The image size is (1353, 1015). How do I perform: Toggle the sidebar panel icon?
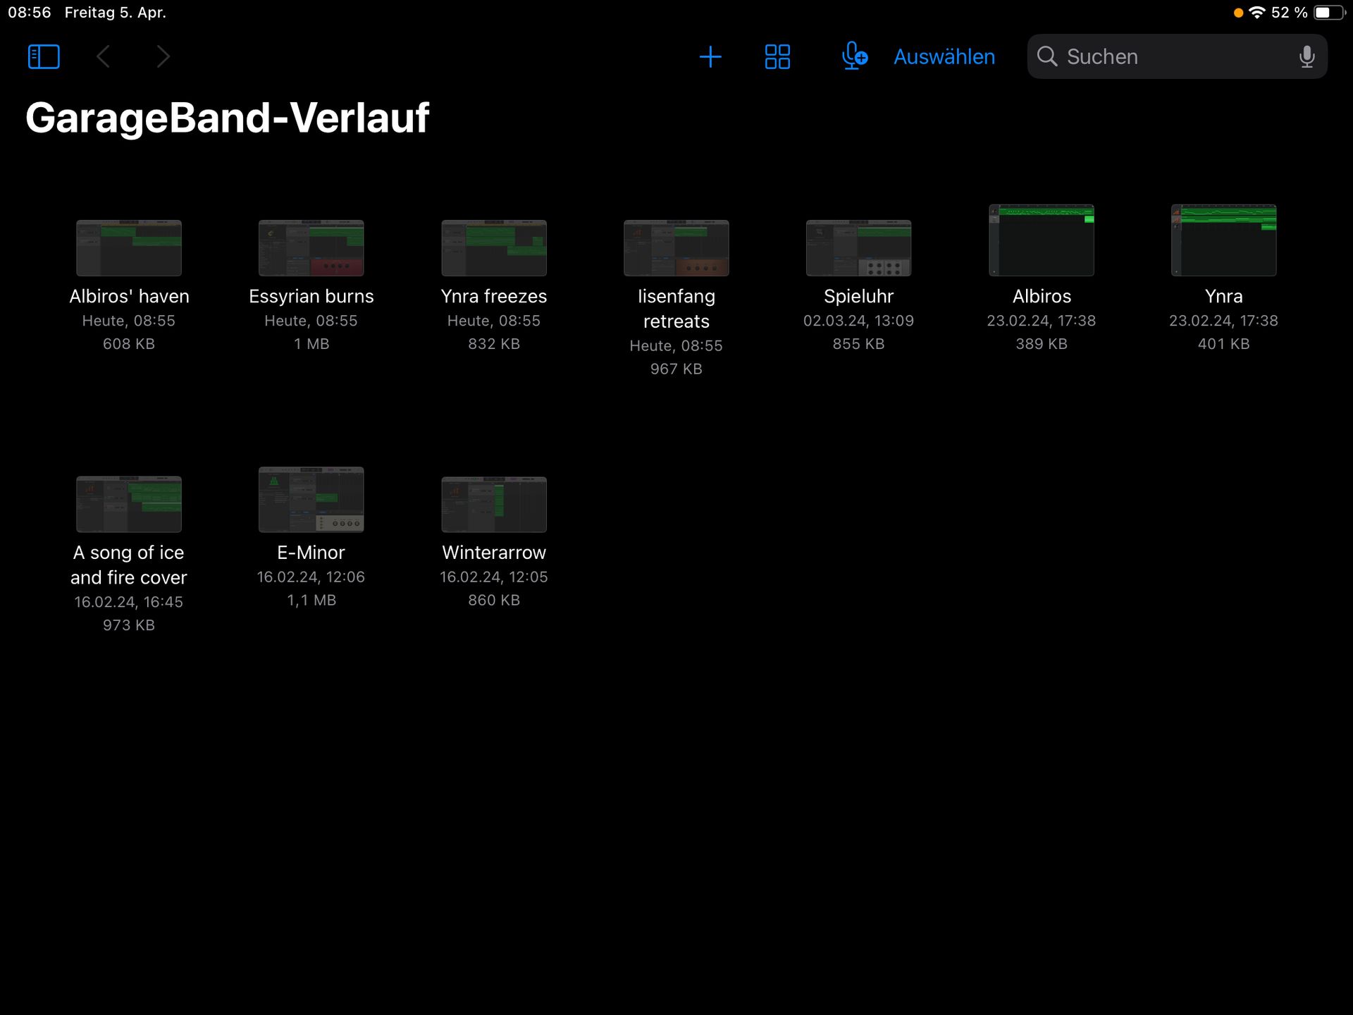click(x=44, y=56)
